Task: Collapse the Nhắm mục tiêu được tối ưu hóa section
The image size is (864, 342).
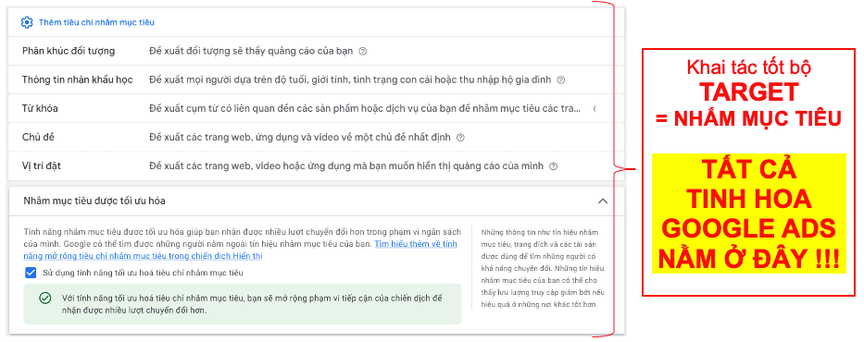Action: (603, 202)
